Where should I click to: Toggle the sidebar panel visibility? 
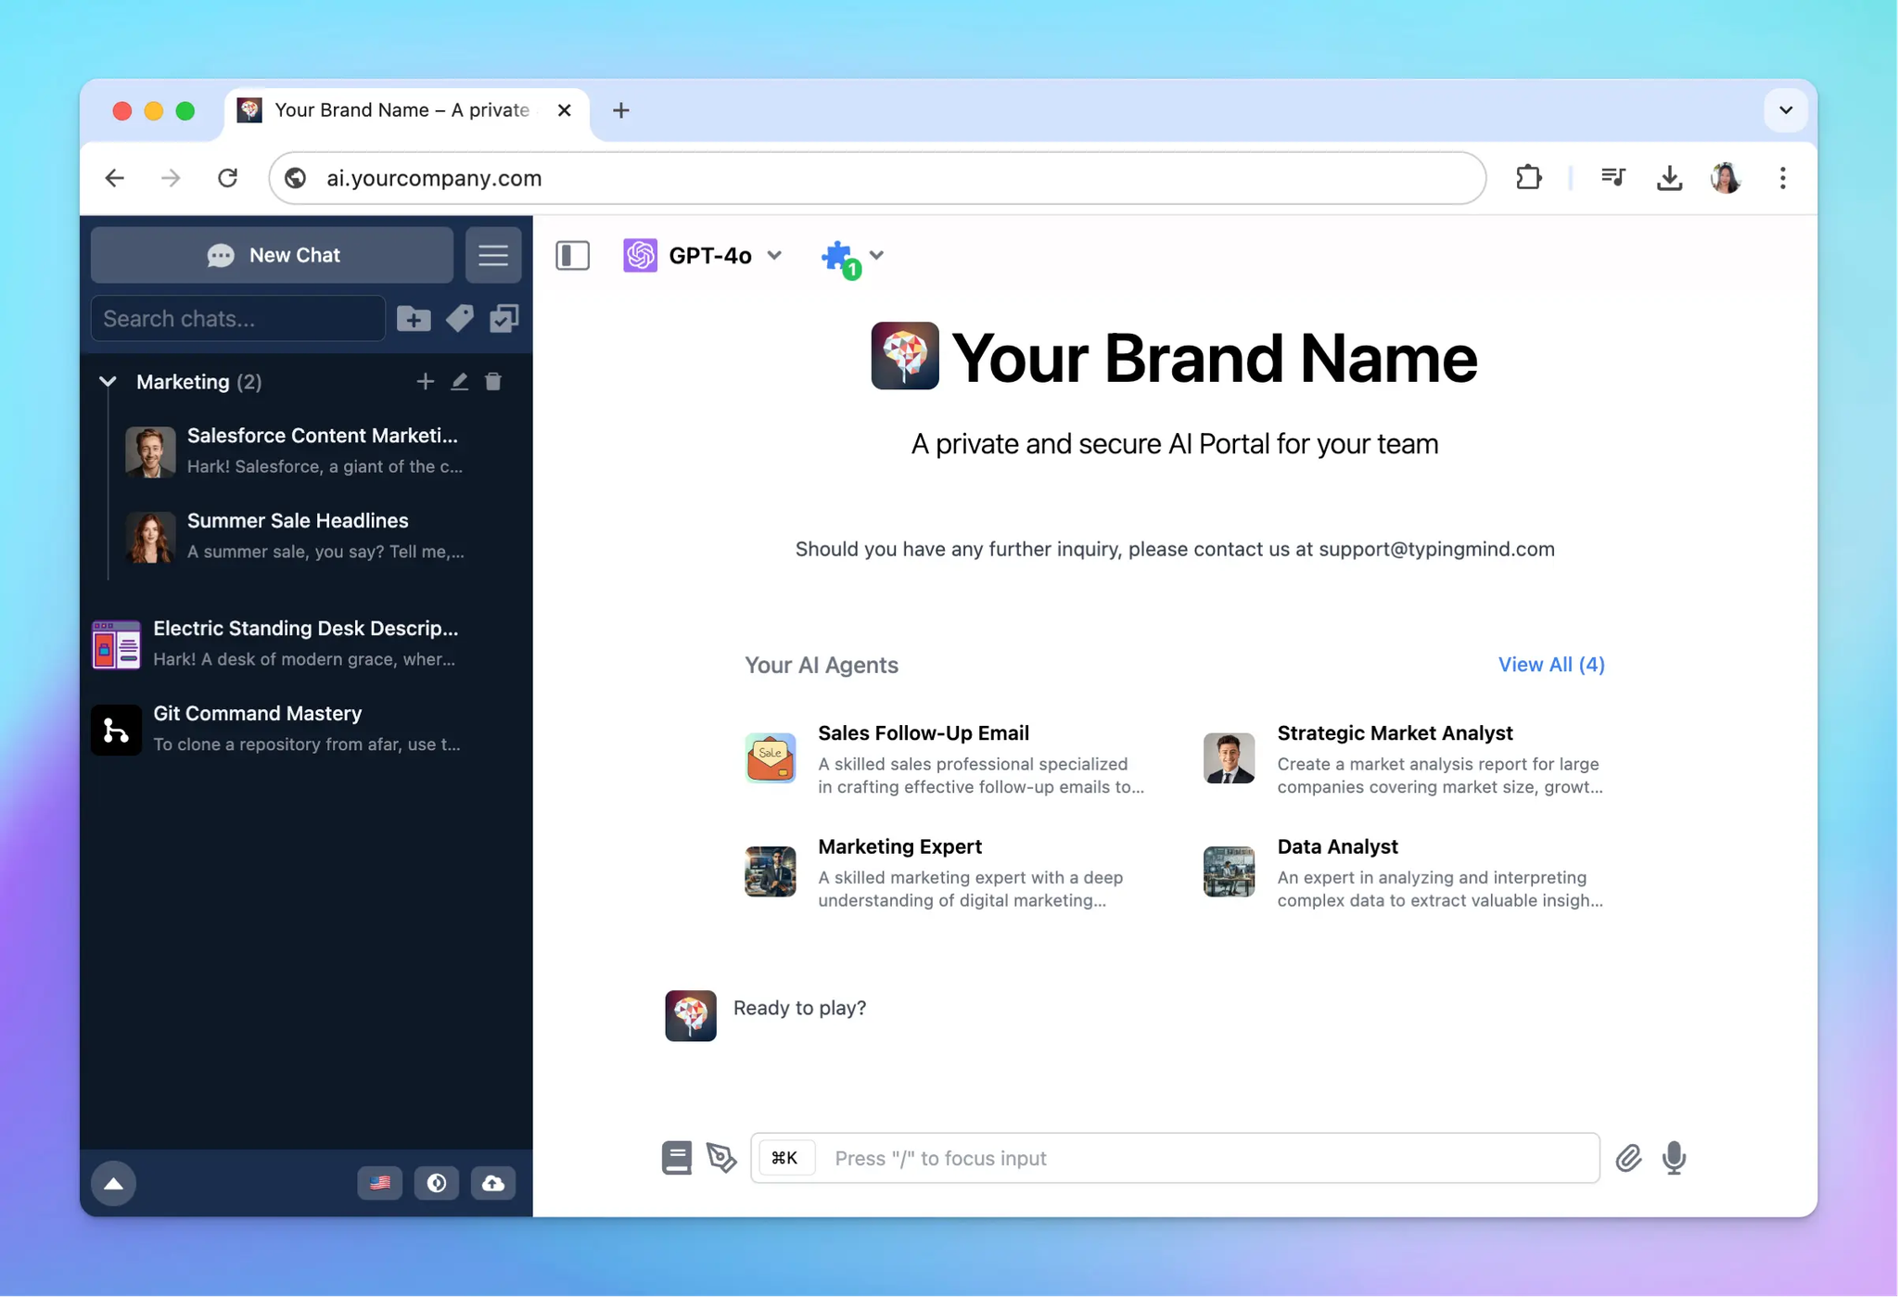(x=573, y=255)
